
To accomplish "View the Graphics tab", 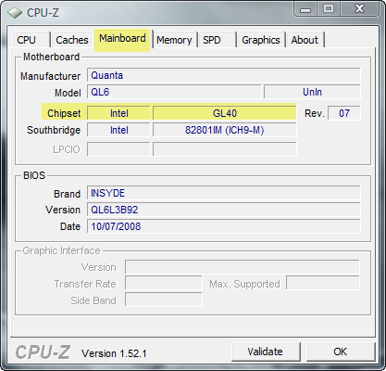I will point(261,40).
